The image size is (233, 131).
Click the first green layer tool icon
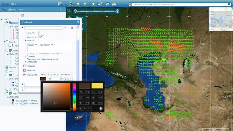pos(71,4)
